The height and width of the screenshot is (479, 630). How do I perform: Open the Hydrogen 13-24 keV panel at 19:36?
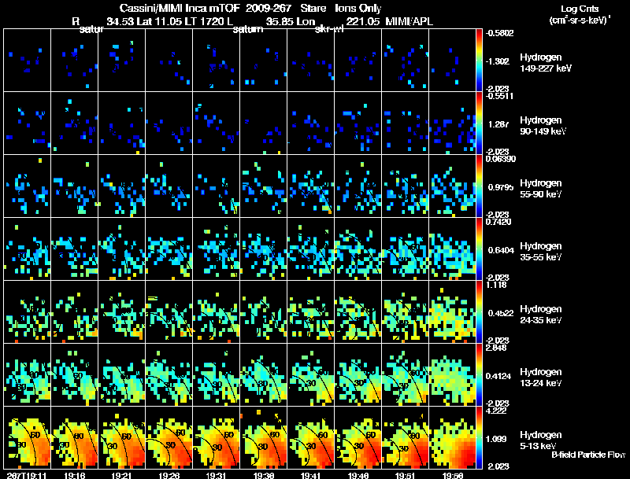click(x=263, y=375)
